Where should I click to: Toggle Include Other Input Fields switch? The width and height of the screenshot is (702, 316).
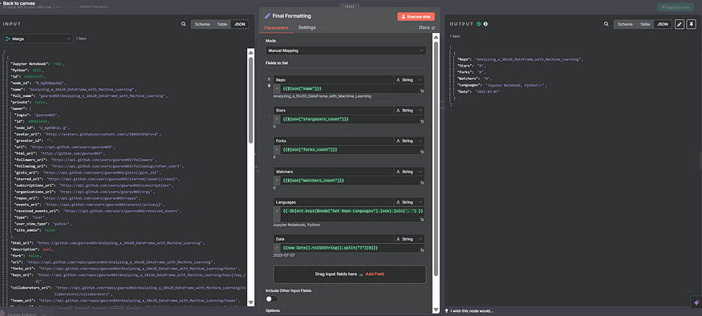coord(271,298)
